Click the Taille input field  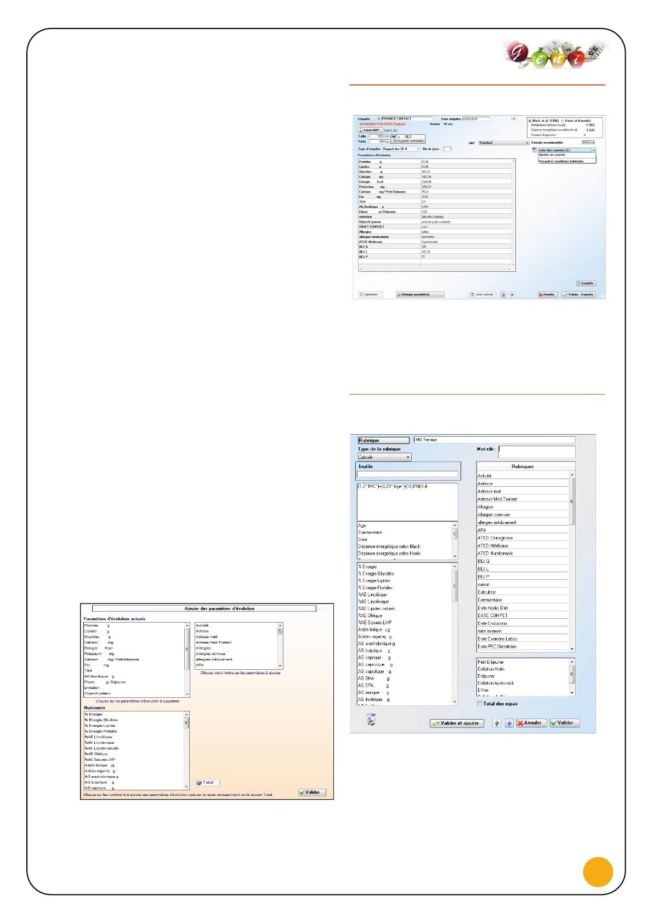click(378, 136)
